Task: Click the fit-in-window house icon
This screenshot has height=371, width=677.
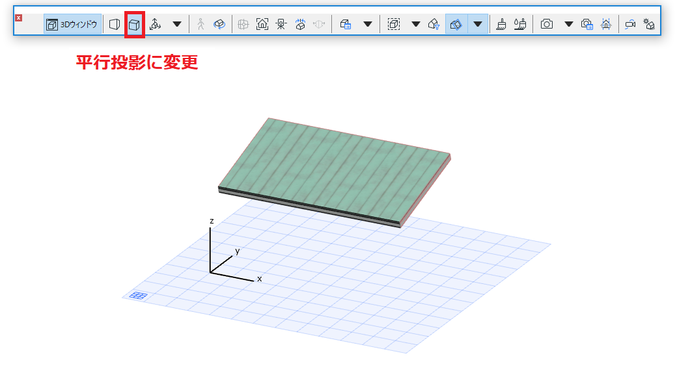Action: [262, 24]
